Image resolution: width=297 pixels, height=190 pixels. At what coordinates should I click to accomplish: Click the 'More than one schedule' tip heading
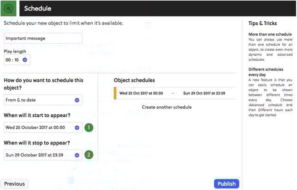tap(270, 35)
